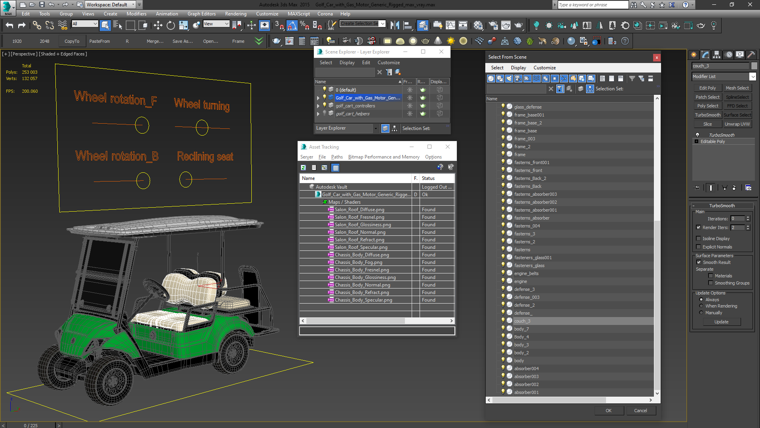Enable the Isoline Display checkbox
Viewport: 760px width, 428px height.
point(699,239)
